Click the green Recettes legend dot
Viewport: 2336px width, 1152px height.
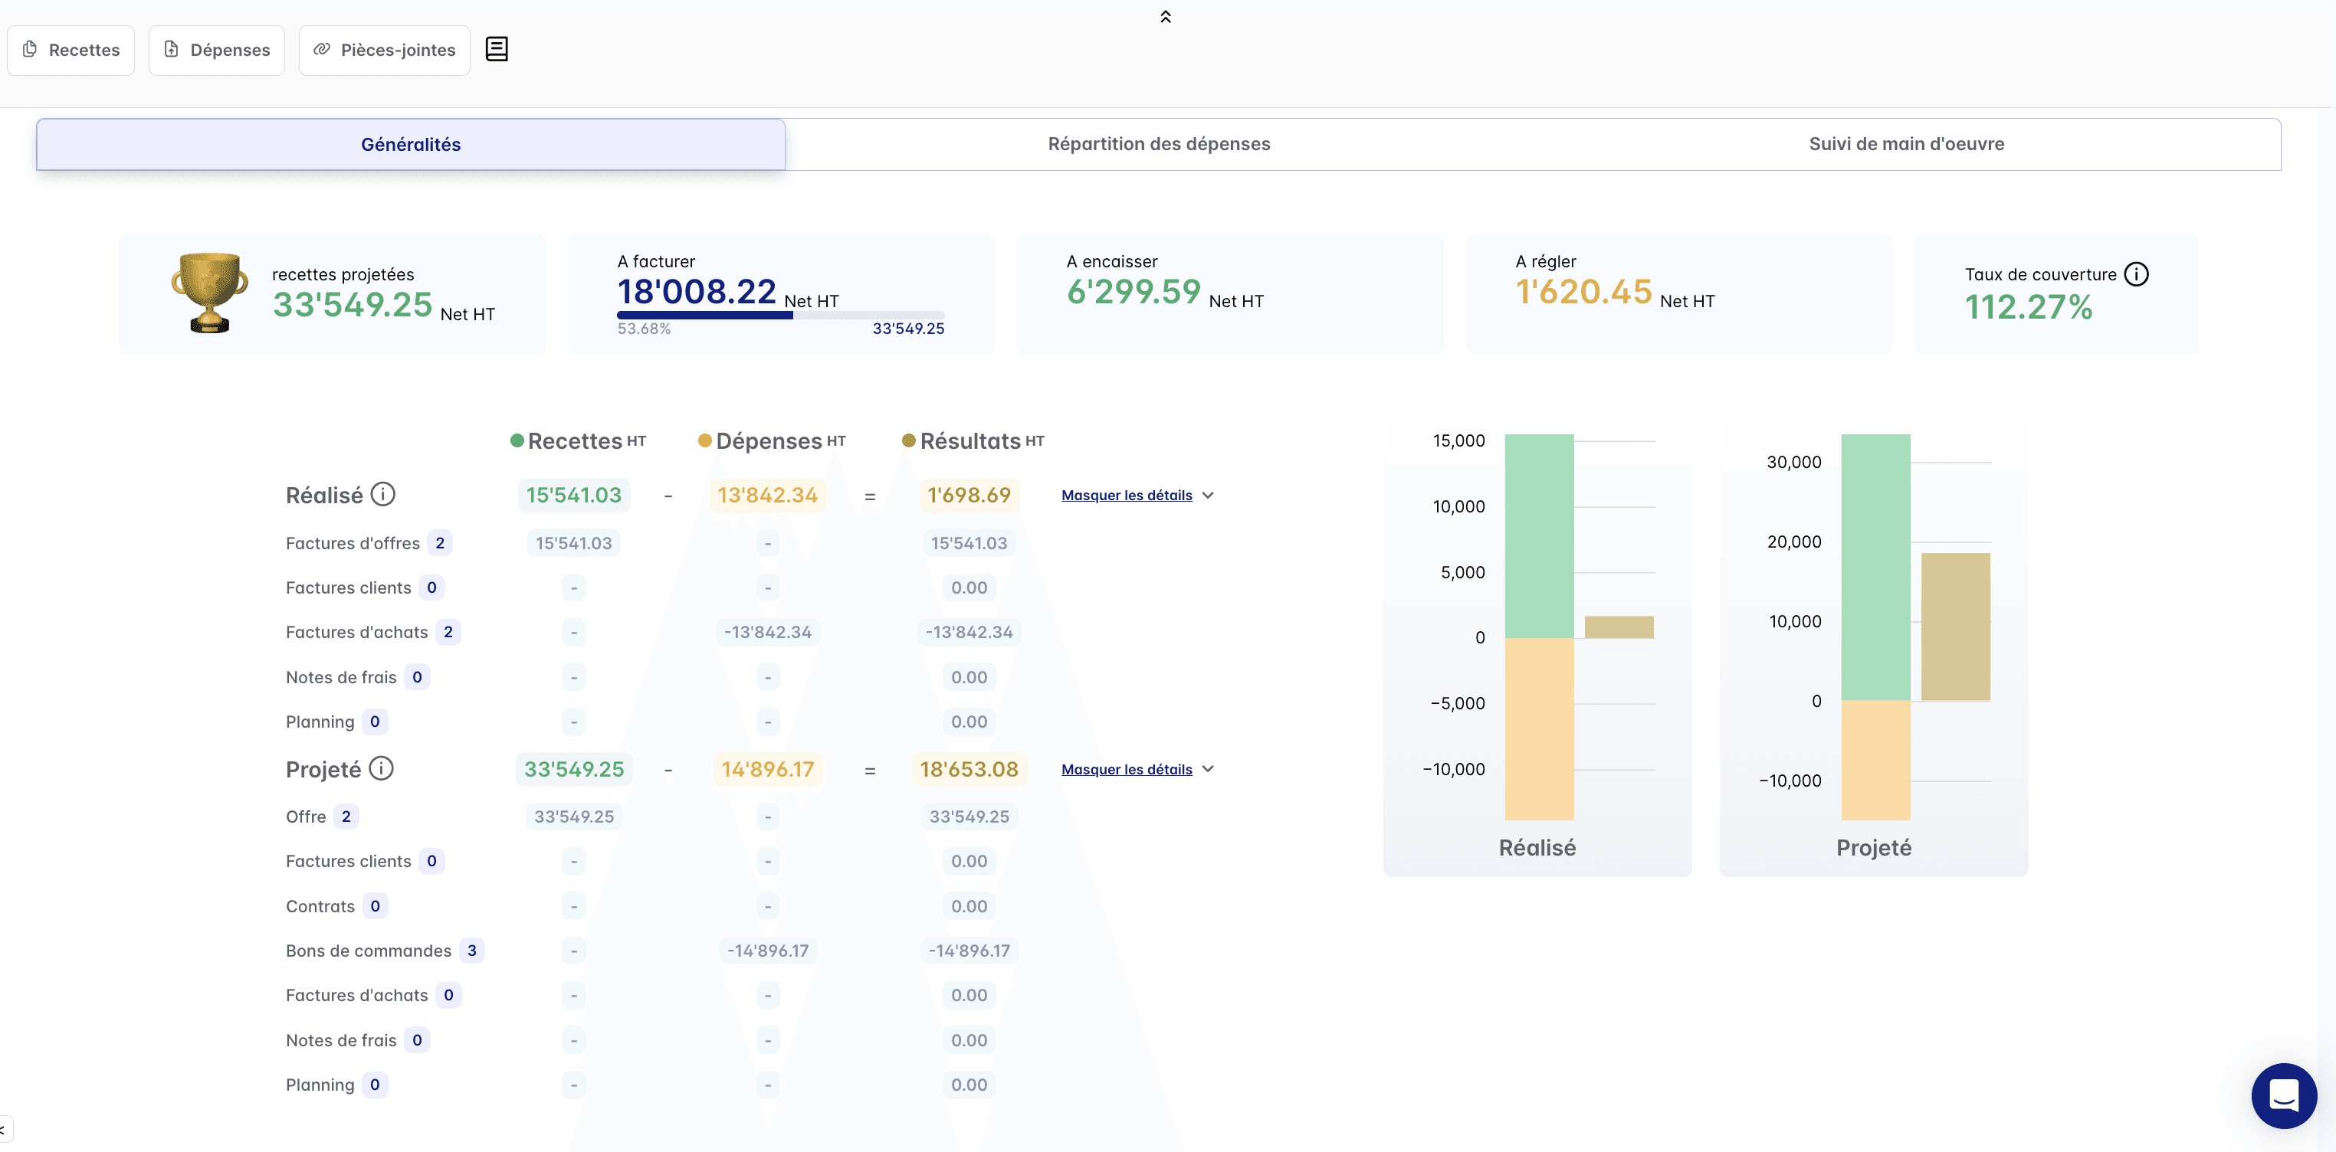[x=517, y=440]
